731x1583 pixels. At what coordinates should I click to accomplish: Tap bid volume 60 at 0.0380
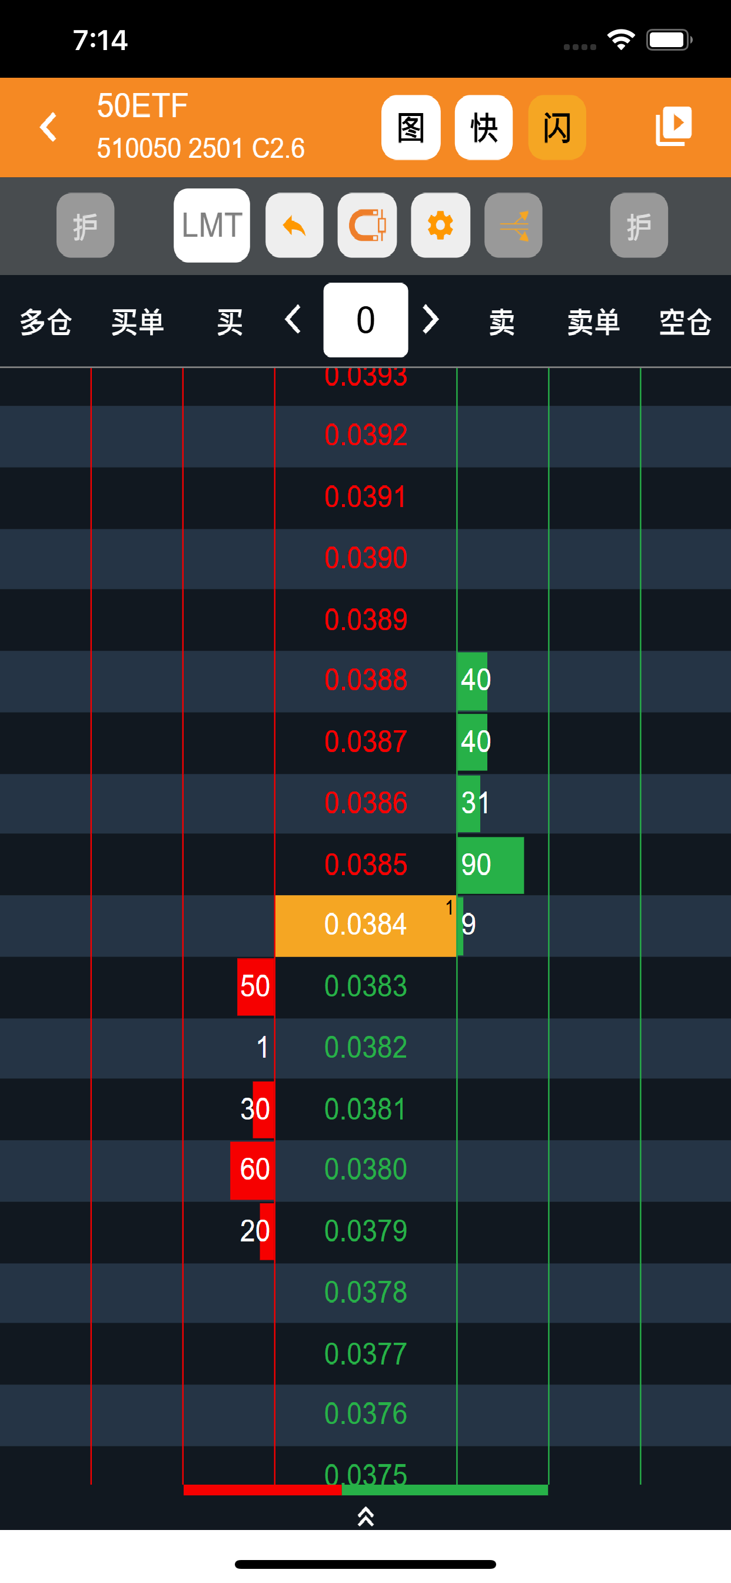pos(252,1170)
